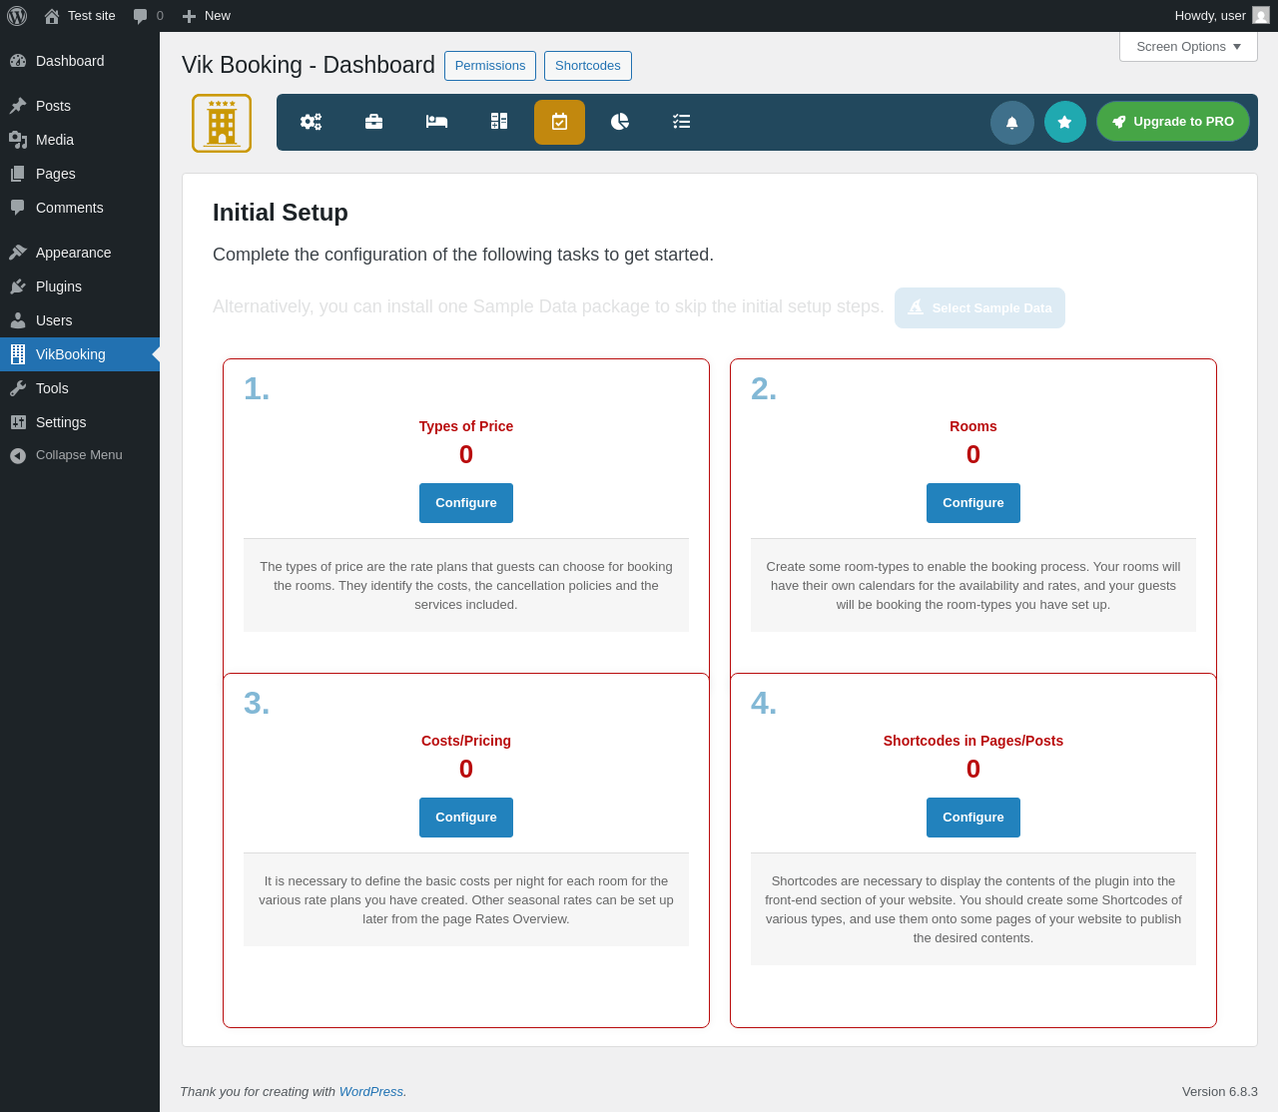Open Settings in the sidebar
The width and height of the screenshot is (1278, 1112).
tap(80, 422)
